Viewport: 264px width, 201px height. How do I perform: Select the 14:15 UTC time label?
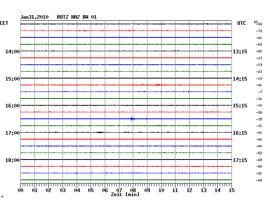pos(240,79)
